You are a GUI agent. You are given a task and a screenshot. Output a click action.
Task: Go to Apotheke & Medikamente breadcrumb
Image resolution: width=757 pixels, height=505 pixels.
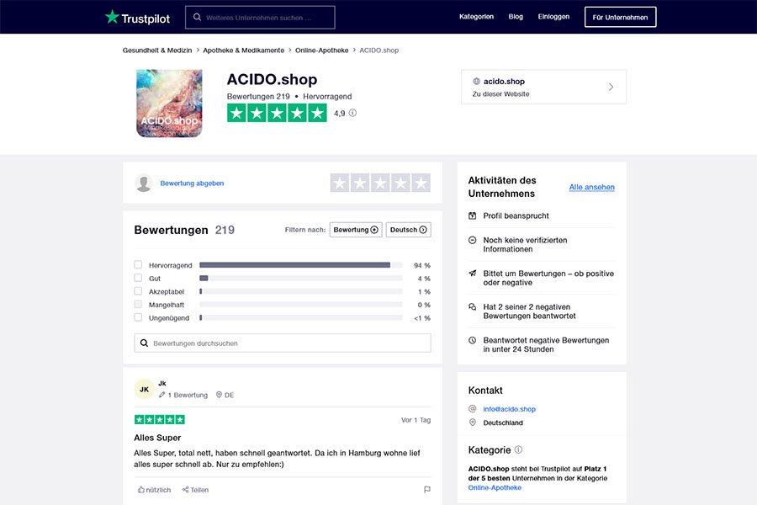click(x=243, y=50)
